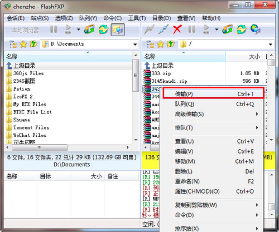
Task: Sort local list by 名称 column header
Action: [x=68, y=56]
